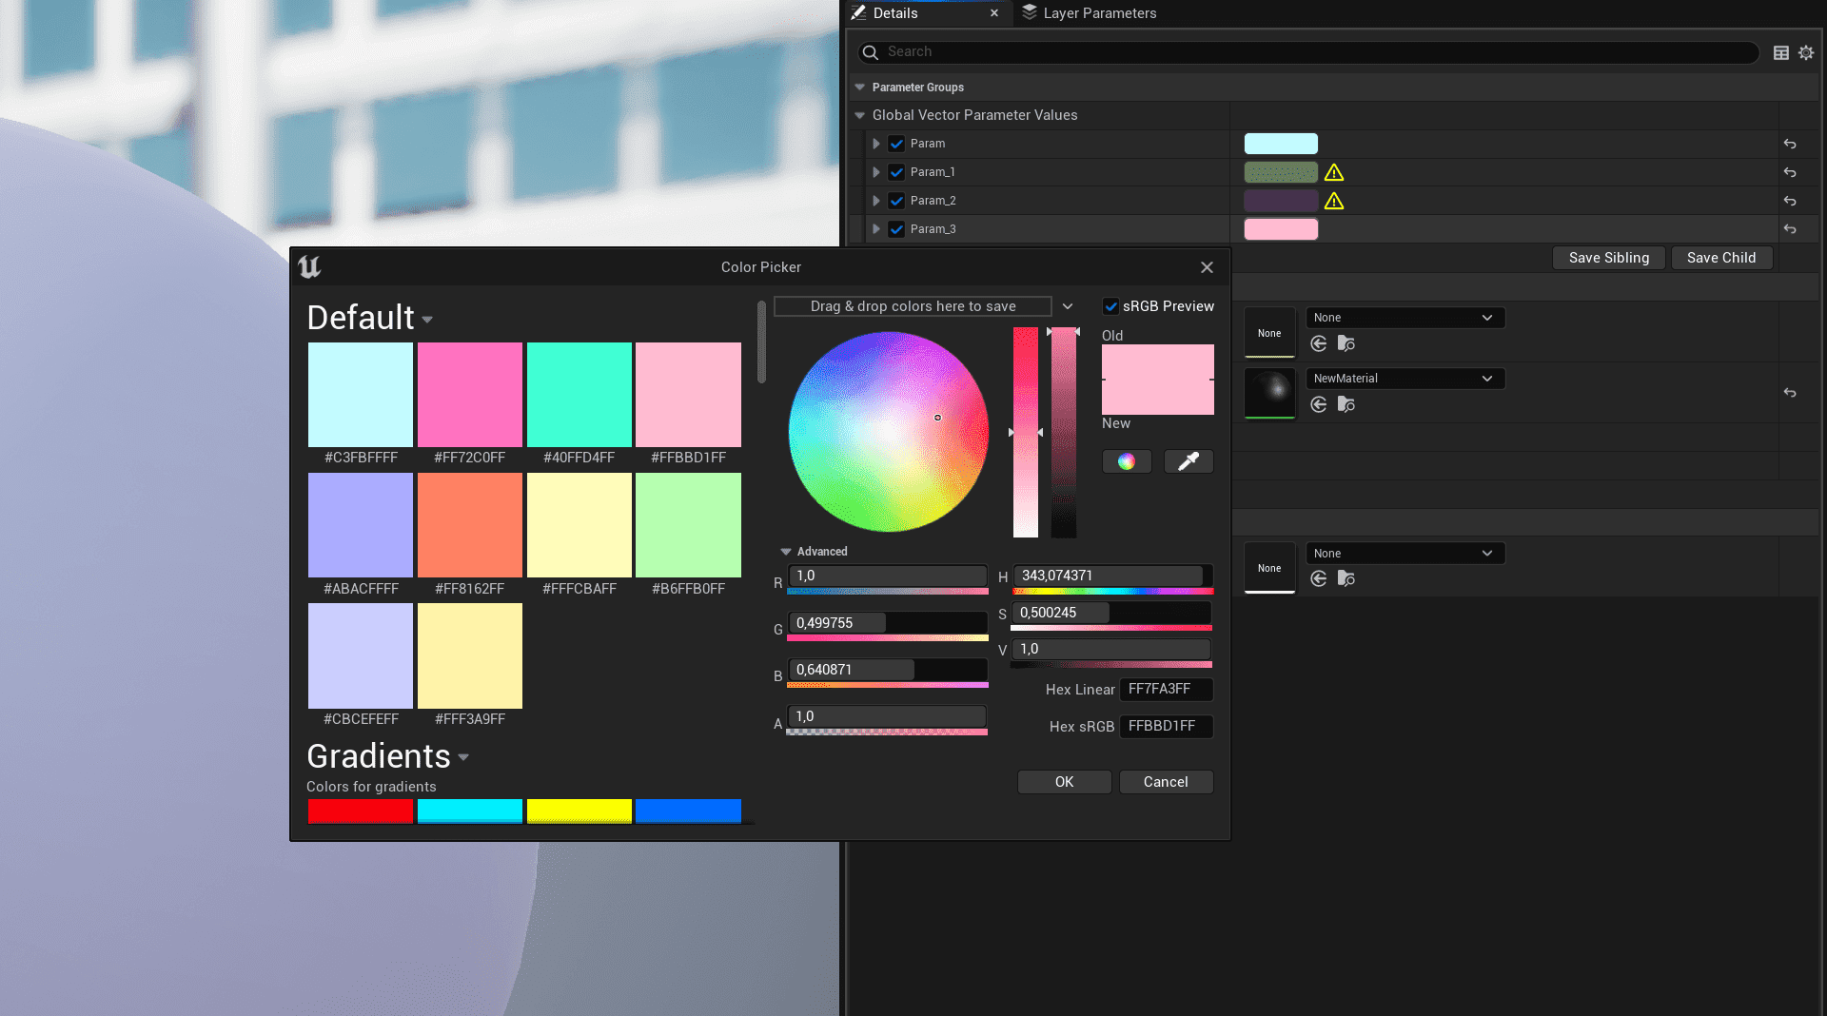Open Details view options table icon
This screenshot has width=1827, height=1016.
coord(1781,53)
